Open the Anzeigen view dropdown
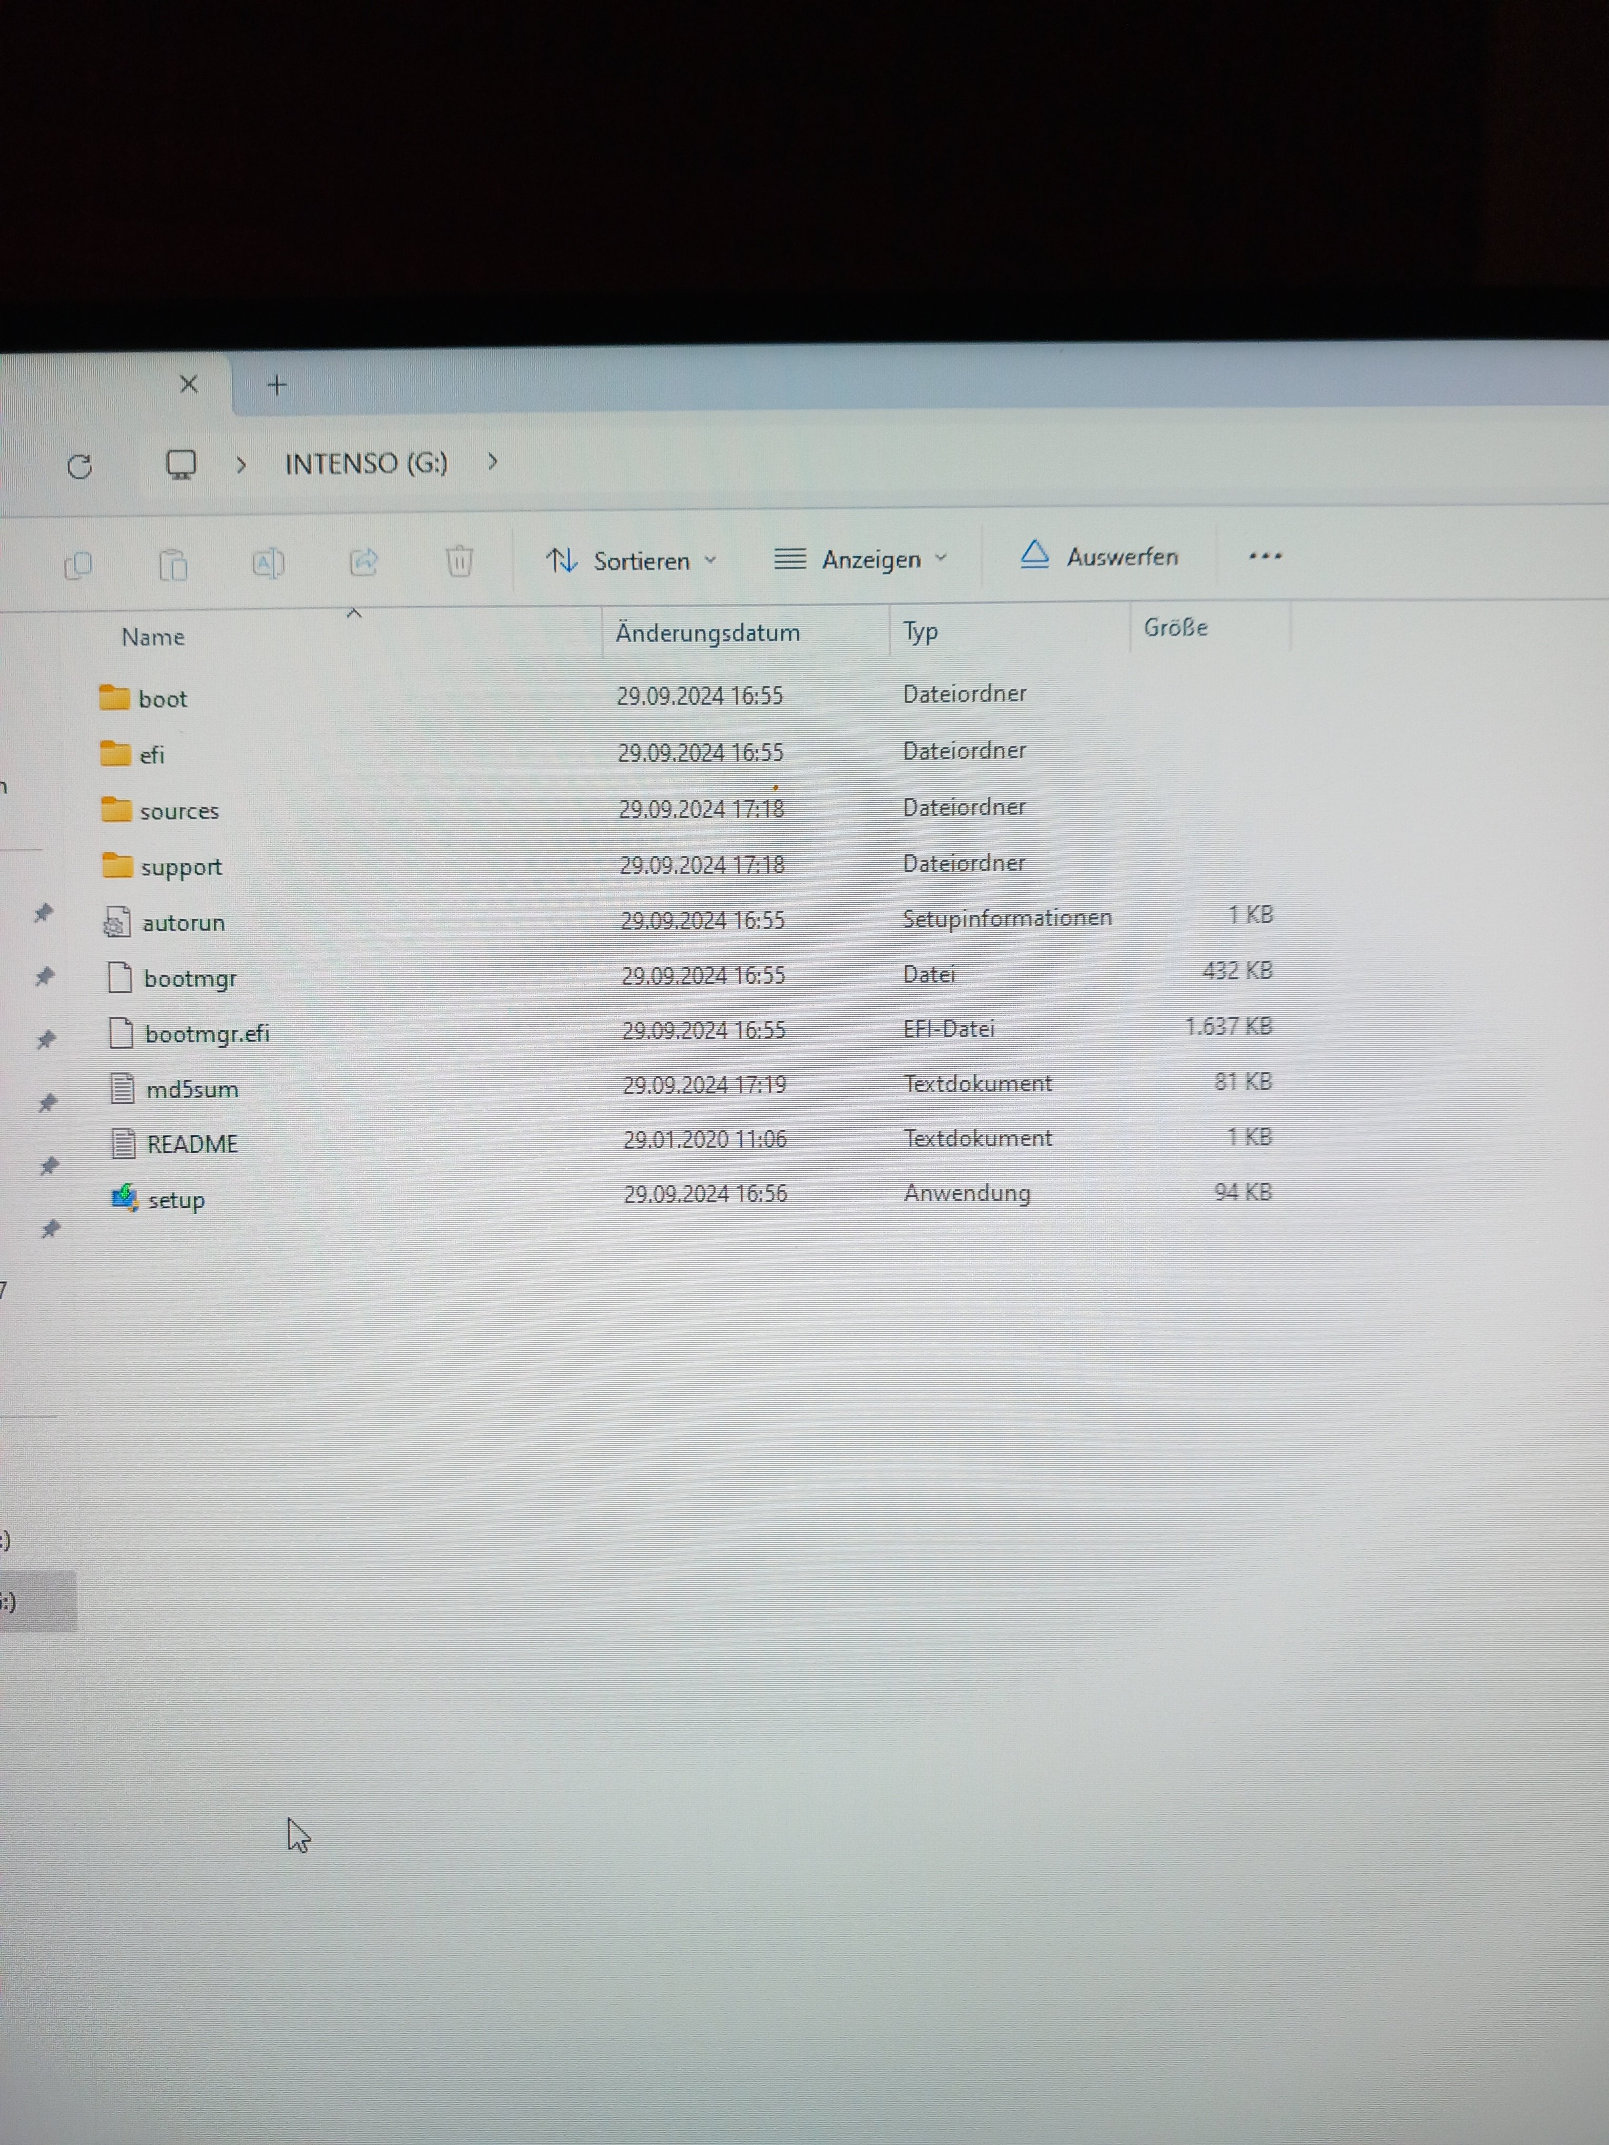The width and height of the screenshot is (1609, 2145). pos(860,559)
